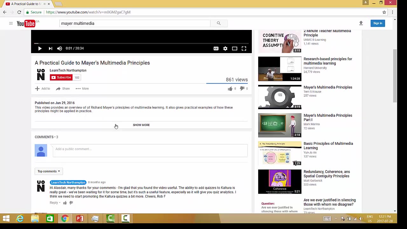This screenshot has width=407, height=229.
Task: Share the video
Action: click(x=63, y=88)
